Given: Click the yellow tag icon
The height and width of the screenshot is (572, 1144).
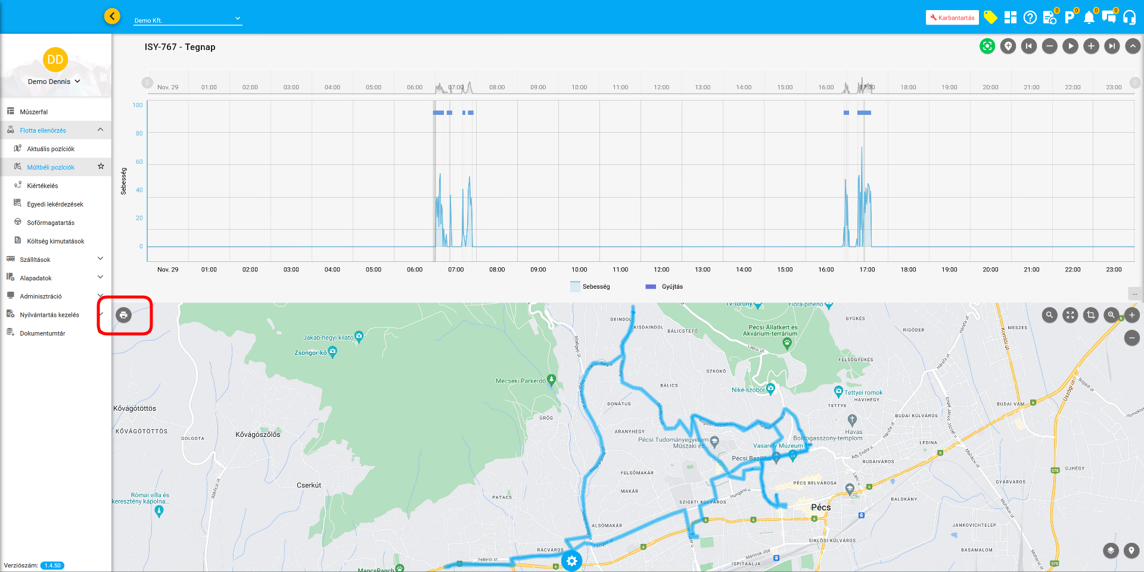Looking at the screenshot, I should click(x=990, y=17).
